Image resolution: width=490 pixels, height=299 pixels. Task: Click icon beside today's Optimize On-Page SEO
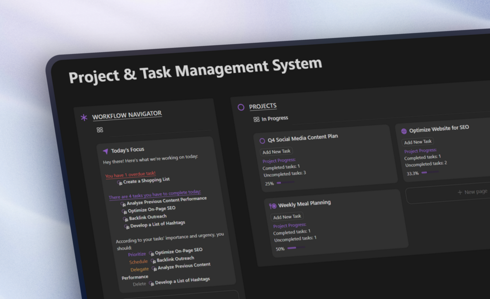[124, 212]
